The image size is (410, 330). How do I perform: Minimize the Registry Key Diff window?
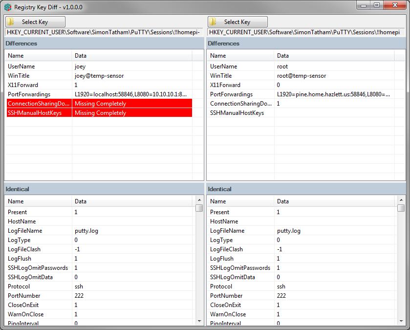pos(363,5)
